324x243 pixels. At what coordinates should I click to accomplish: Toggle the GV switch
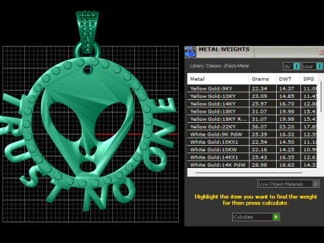pos(292,66)
